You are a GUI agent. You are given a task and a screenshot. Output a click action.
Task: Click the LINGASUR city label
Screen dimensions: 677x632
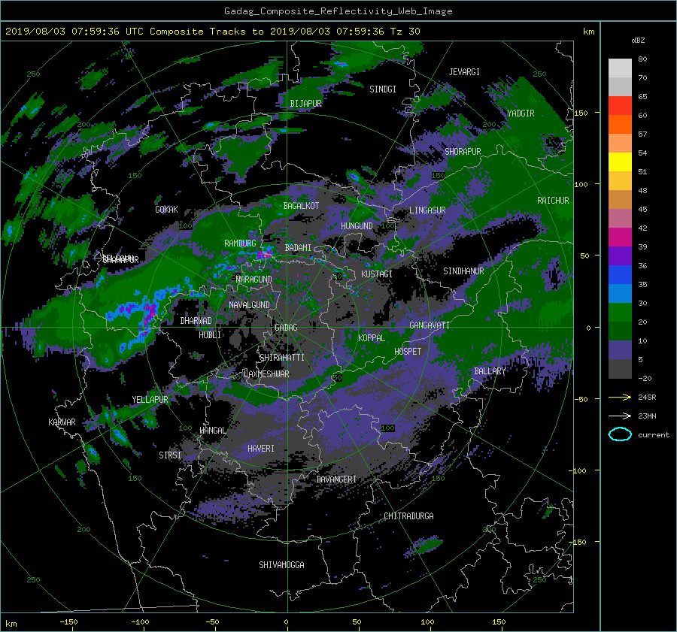click(x=427, y=210)
